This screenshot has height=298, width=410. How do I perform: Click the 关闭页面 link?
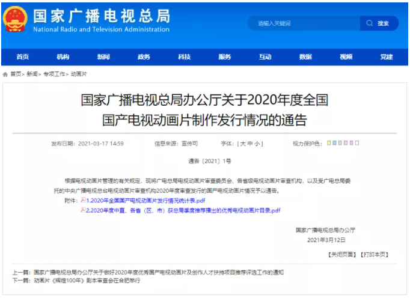click(x=341, y=255)
